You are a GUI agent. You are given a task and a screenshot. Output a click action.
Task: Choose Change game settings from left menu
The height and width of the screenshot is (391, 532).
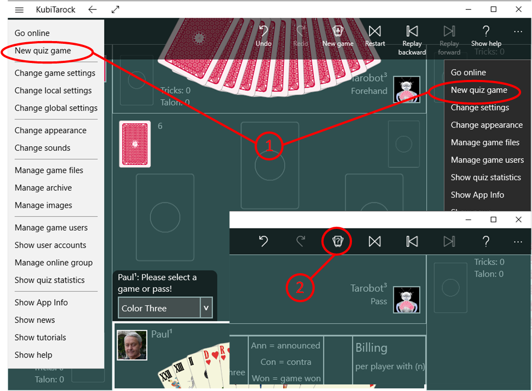pyautogui.click(x=55, y=73)
